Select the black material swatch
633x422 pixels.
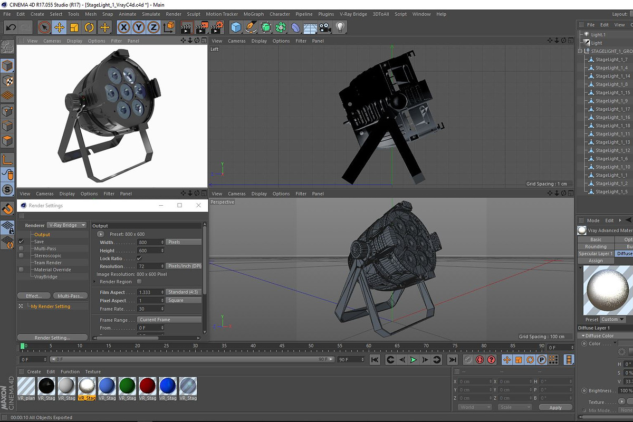point(47,386)
